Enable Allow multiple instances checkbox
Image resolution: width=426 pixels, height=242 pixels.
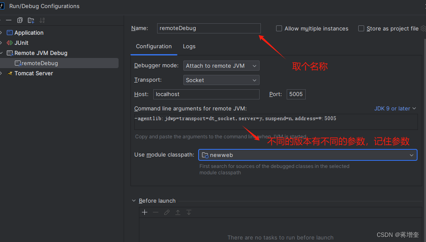point(279,28)
